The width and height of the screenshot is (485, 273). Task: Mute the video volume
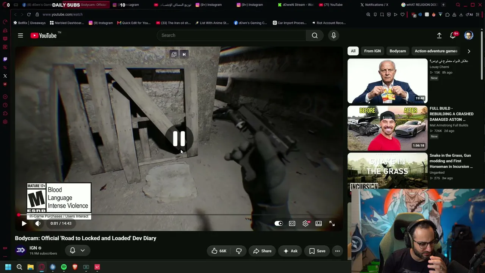coord(38,223)
